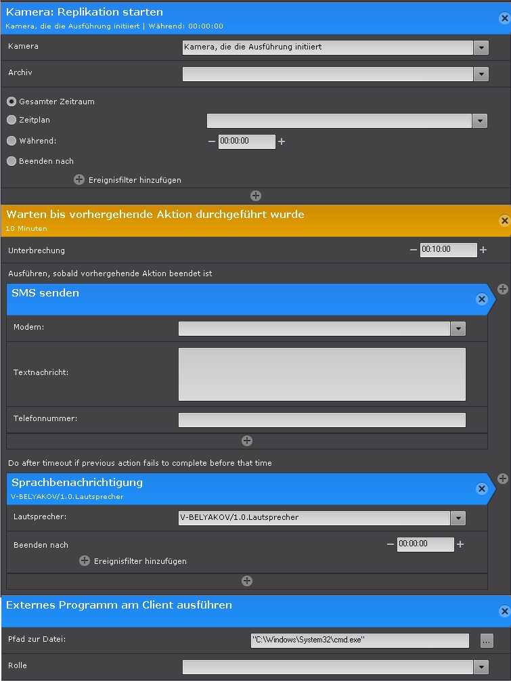The height and width of the screenshot is (681, 511).
Task: Expand the Archiv dropdown
Action: tap(481, 74)
